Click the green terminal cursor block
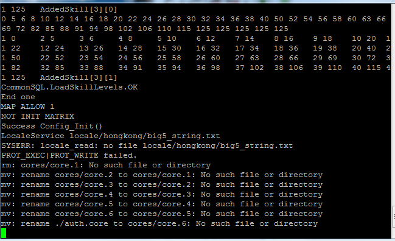Viewport: 395px width, 241px height. [4, 233]
